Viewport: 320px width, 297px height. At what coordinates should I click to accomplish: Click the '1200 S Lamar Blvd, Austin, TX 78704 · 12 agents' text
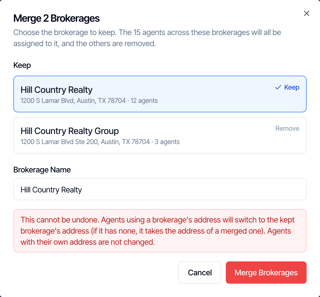(89, 101)
